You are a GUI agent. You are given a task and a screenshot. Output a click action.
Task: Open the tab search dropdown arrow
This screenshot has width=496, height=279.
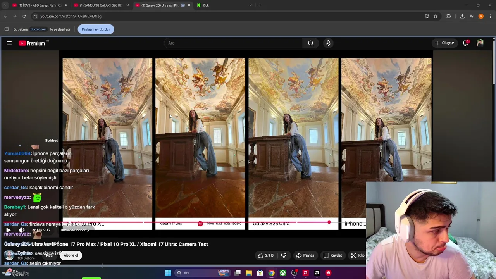tap(5, 5)
